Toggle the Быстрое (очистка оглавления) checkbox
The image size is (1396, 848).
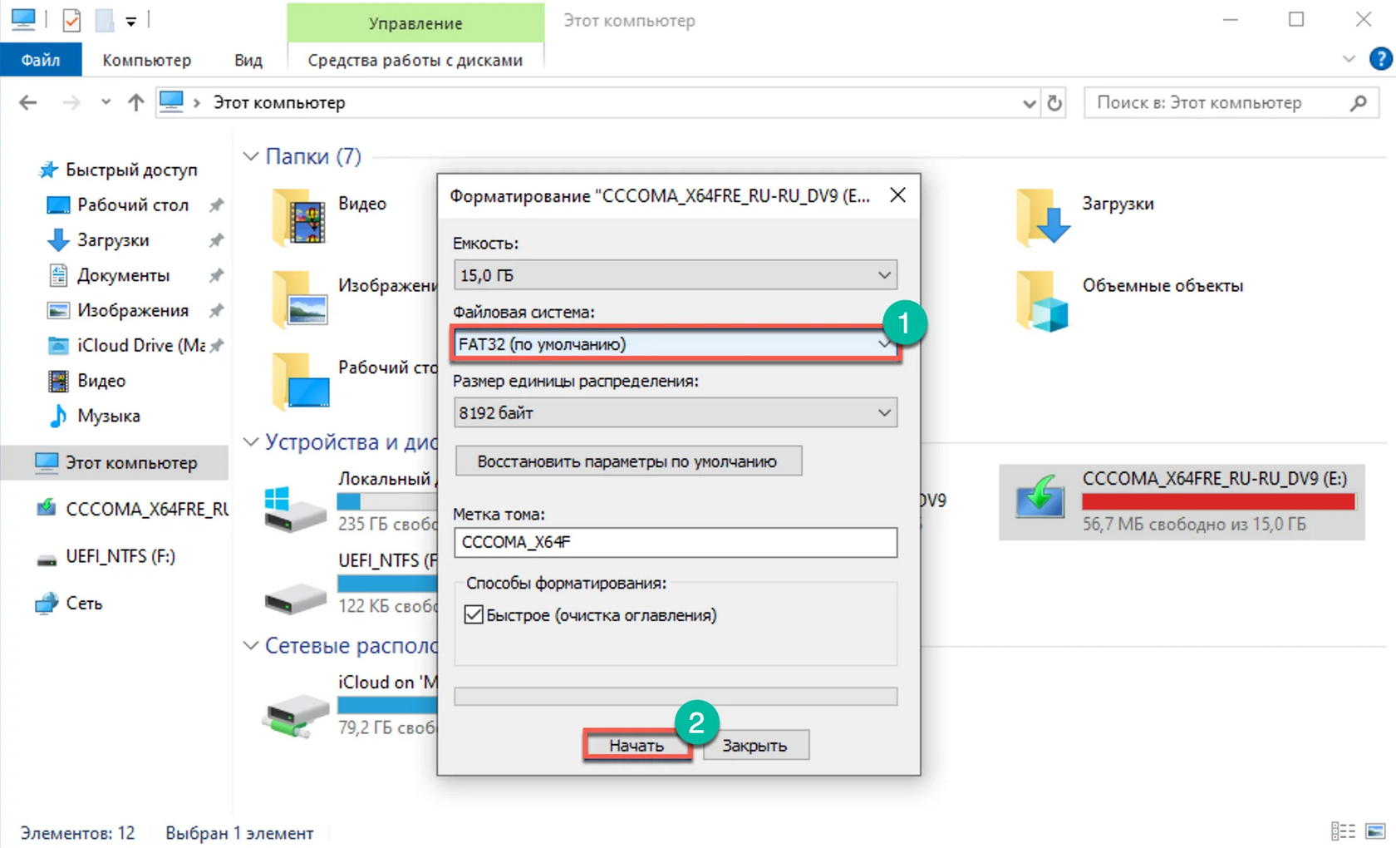[x=474, y=614]
